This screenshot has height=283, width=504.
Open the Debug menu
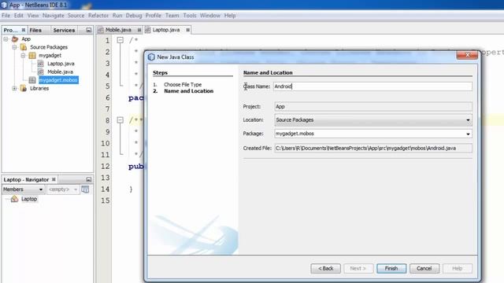[x=134, y=16]
